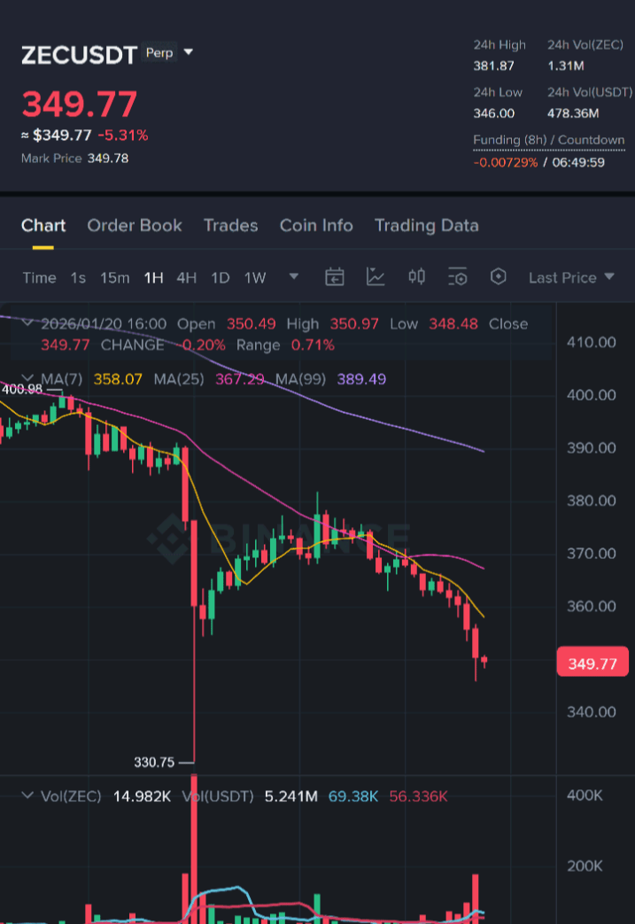
Task: Switch to the Trades tab
Action: click(x=230, y=225)
